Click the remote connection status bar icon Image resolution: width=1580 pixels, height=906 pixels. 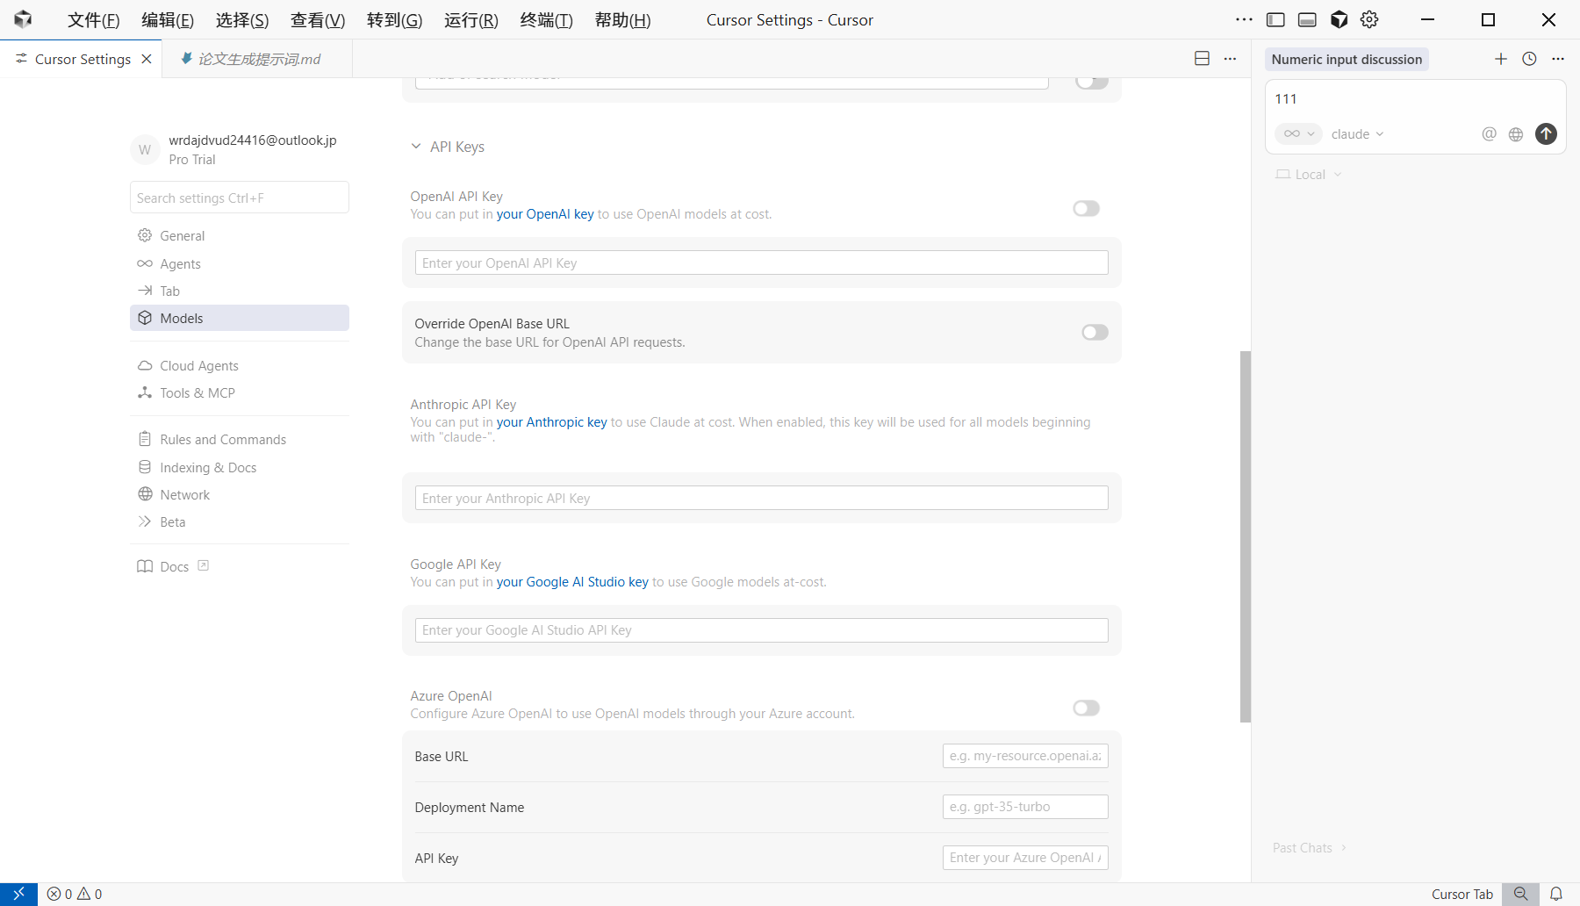point(18,894)
